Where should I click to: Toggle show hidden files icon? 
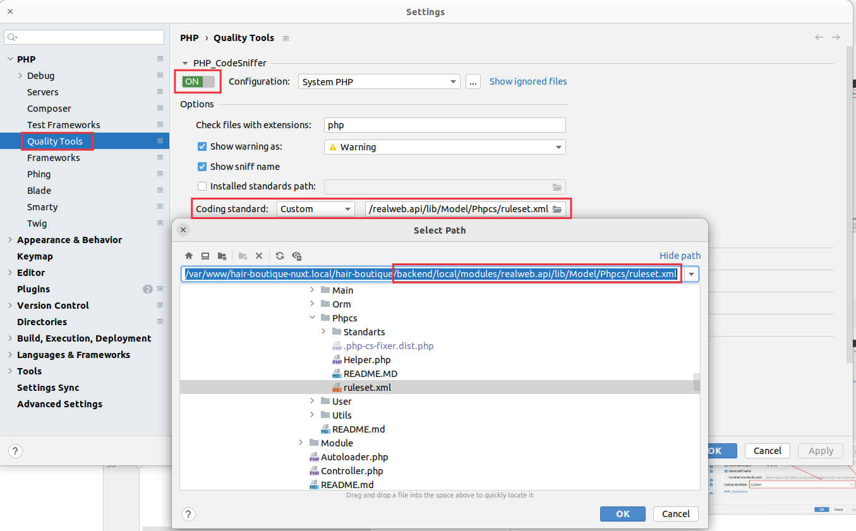(297, 256)
